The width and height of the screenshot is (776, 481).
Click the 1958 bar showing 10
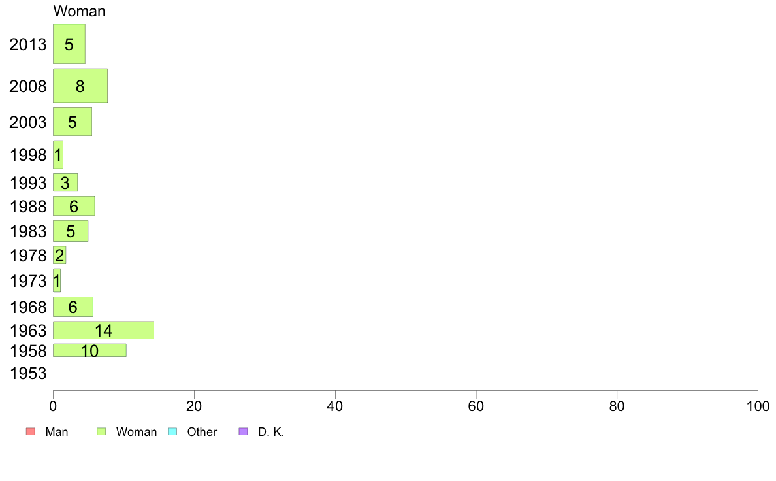(x=89, y=350)
